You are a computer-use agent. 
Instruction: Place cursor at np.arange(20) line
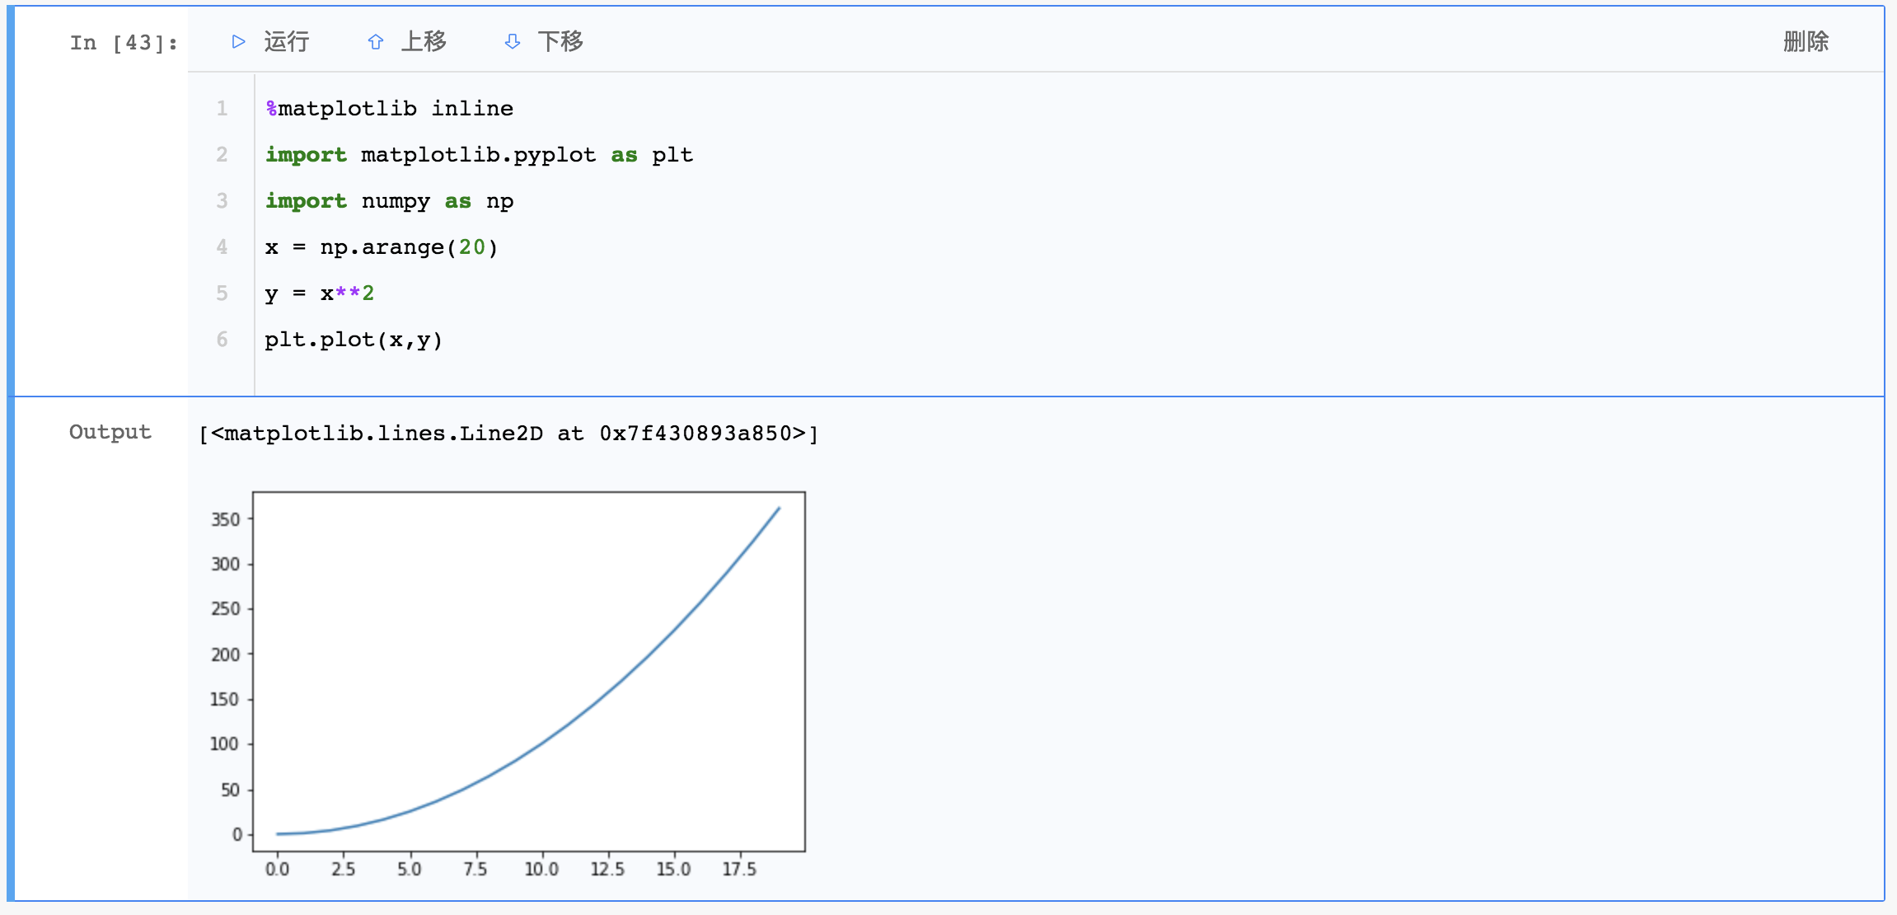[x=381, y=247]
